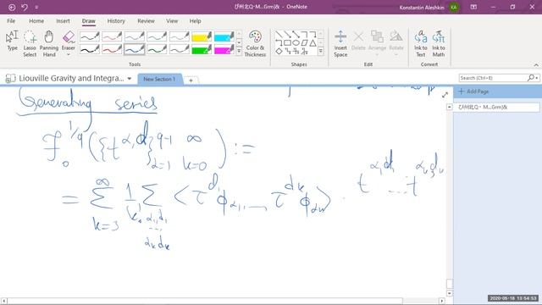Viewport: 542px width, 305px height.
Task: Choose the single arrow line shape
Action: pyautogui.click(x=287, y=34)
